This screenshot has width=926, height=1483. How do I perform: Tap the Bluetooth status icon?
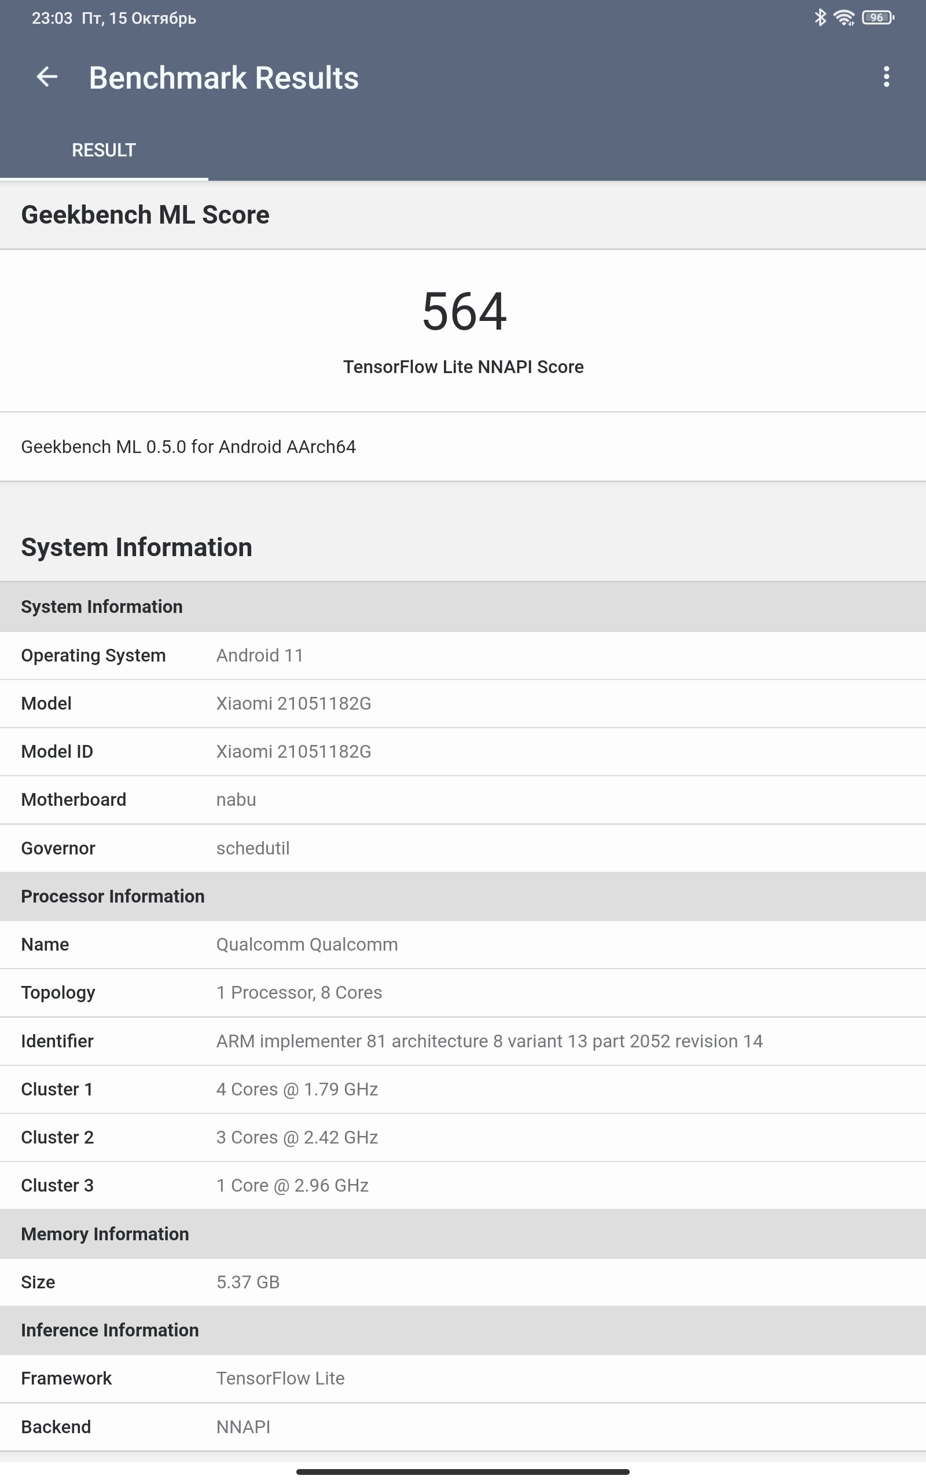point(820,18)
